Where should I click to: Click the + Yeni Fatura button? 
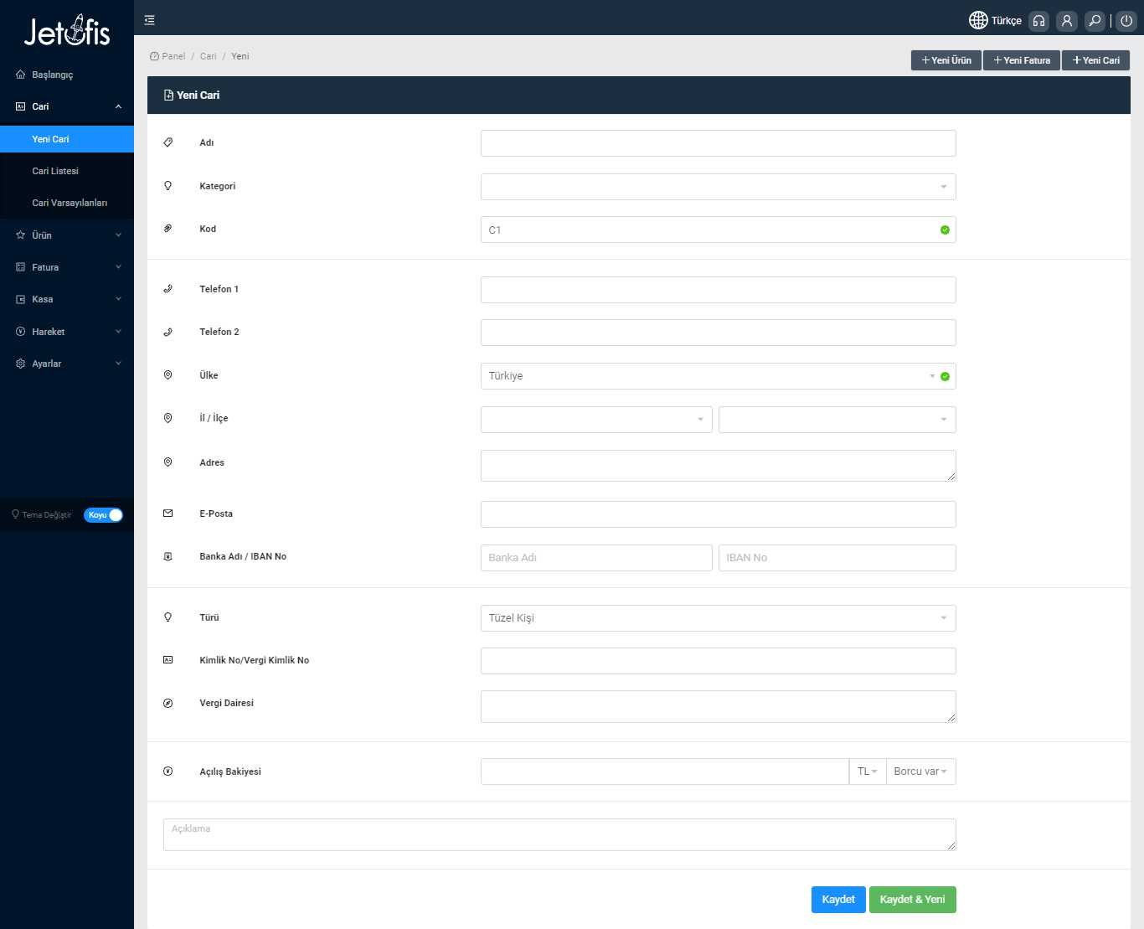click(1022, 60)
